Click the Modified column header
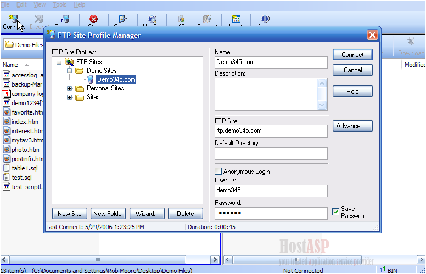The image size is (426, 274). click(414, 65)
